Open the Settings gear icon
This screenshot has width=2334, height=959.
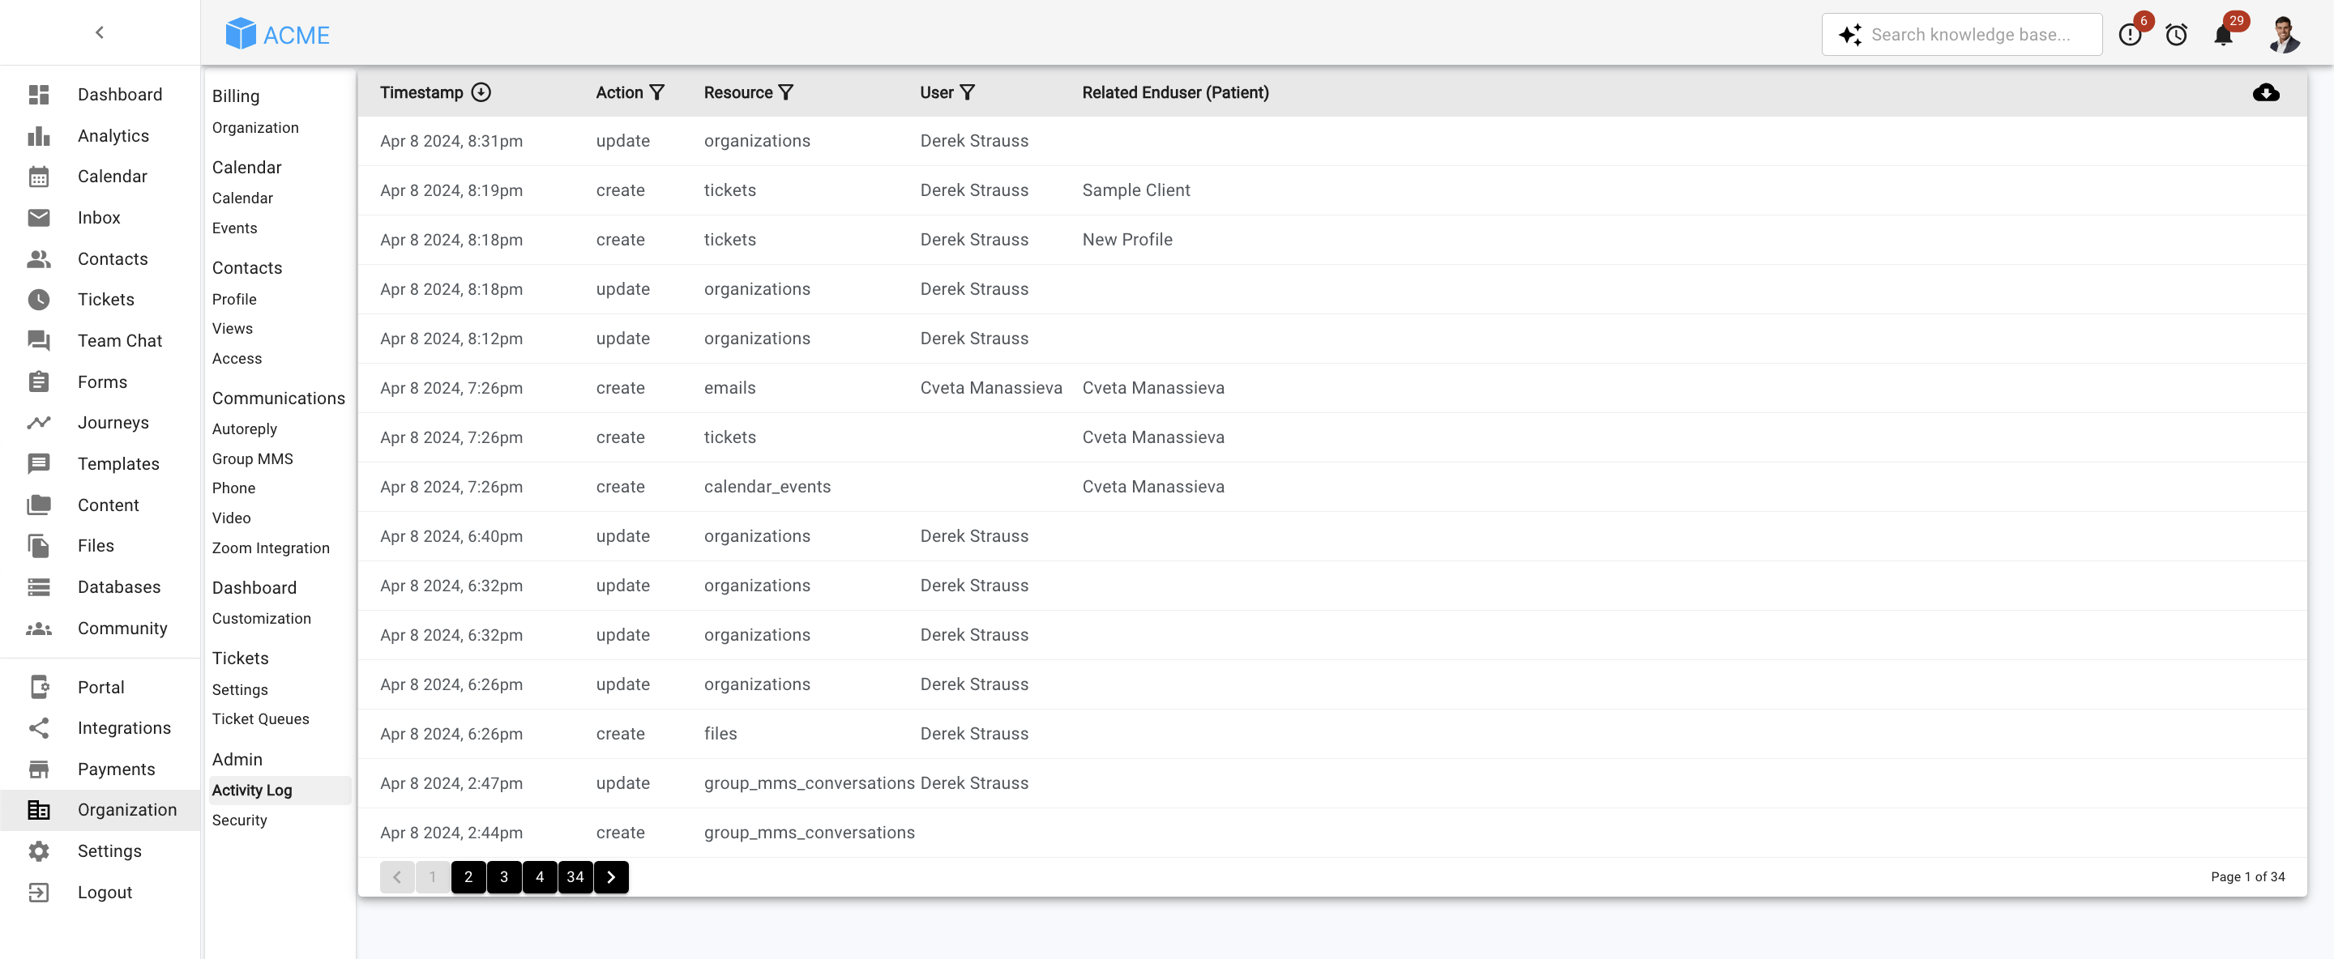point(39,851)
